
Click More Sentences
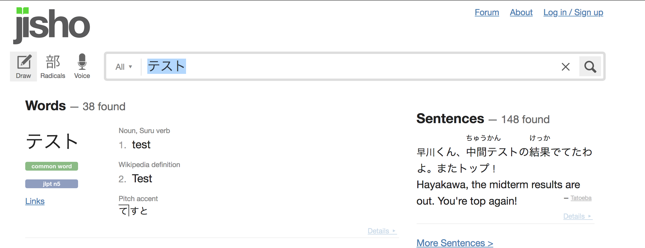coord(455,243)
